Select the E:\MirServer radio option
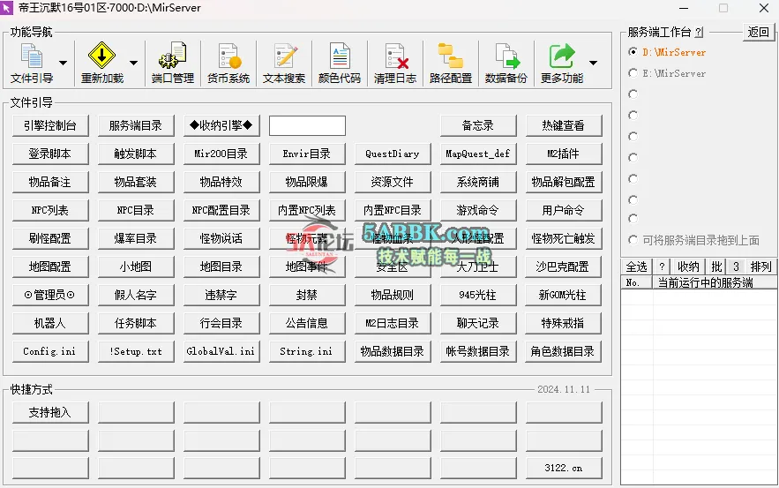This screenshot has width=779, height=488. (633, 73)
